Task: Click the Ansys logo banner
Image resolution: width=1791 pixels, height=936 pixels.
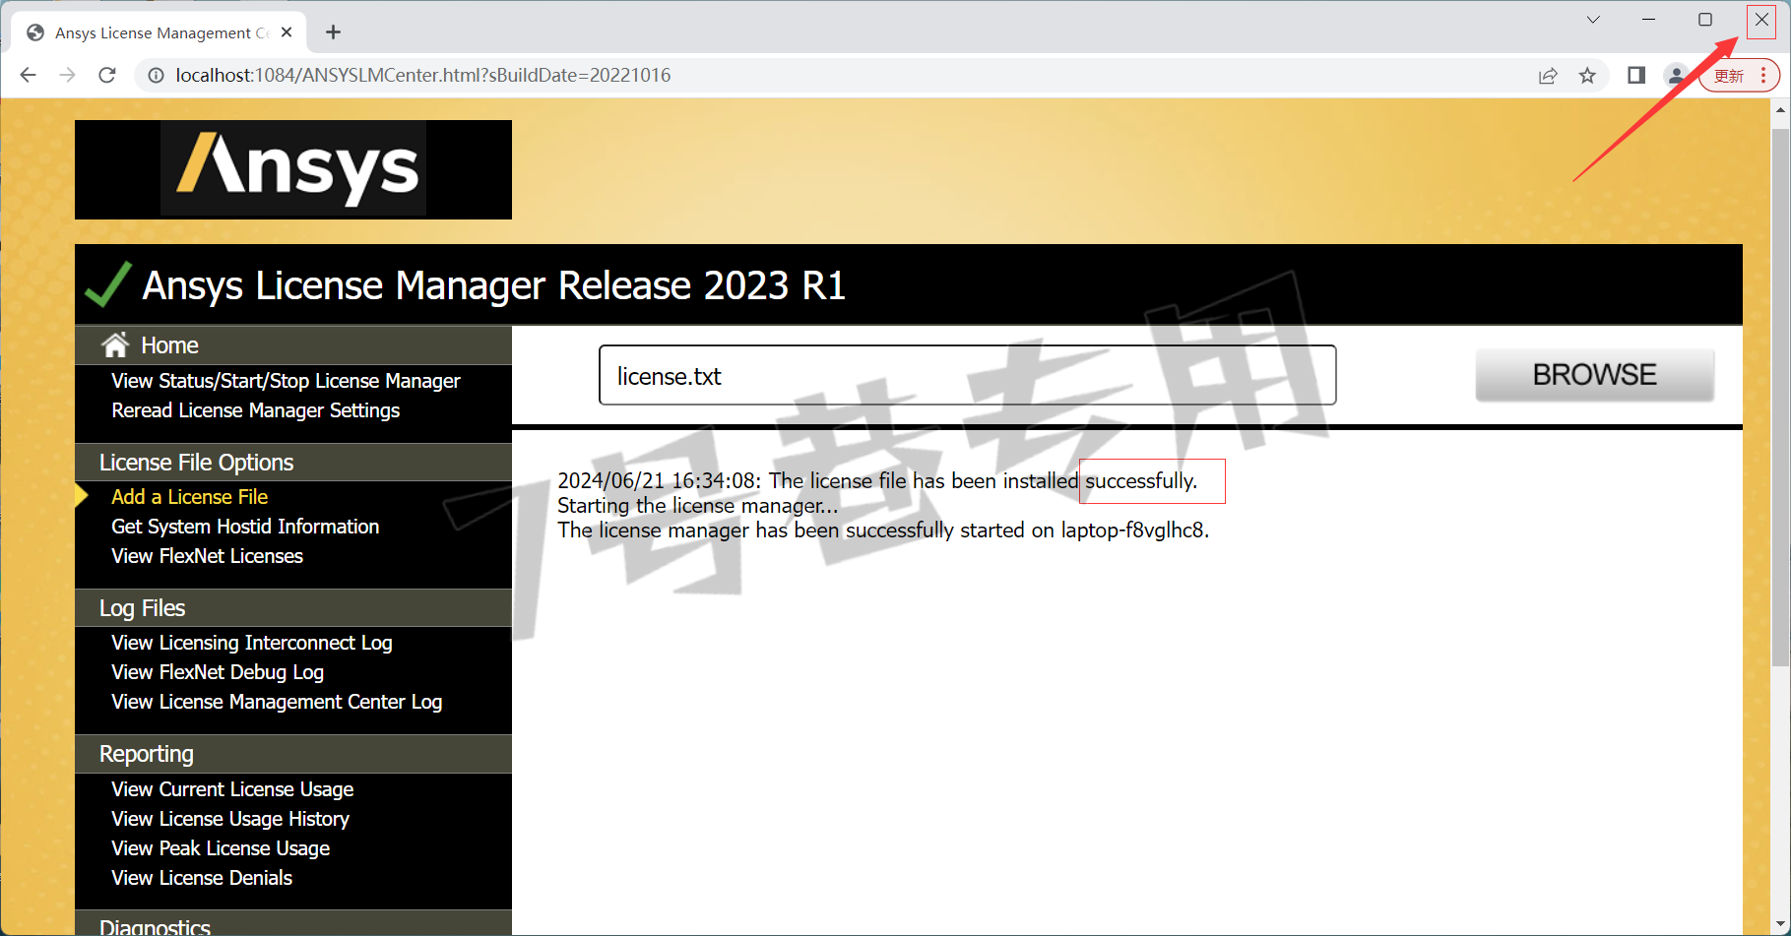Action: pyautogui.click(x=293, y=169)
